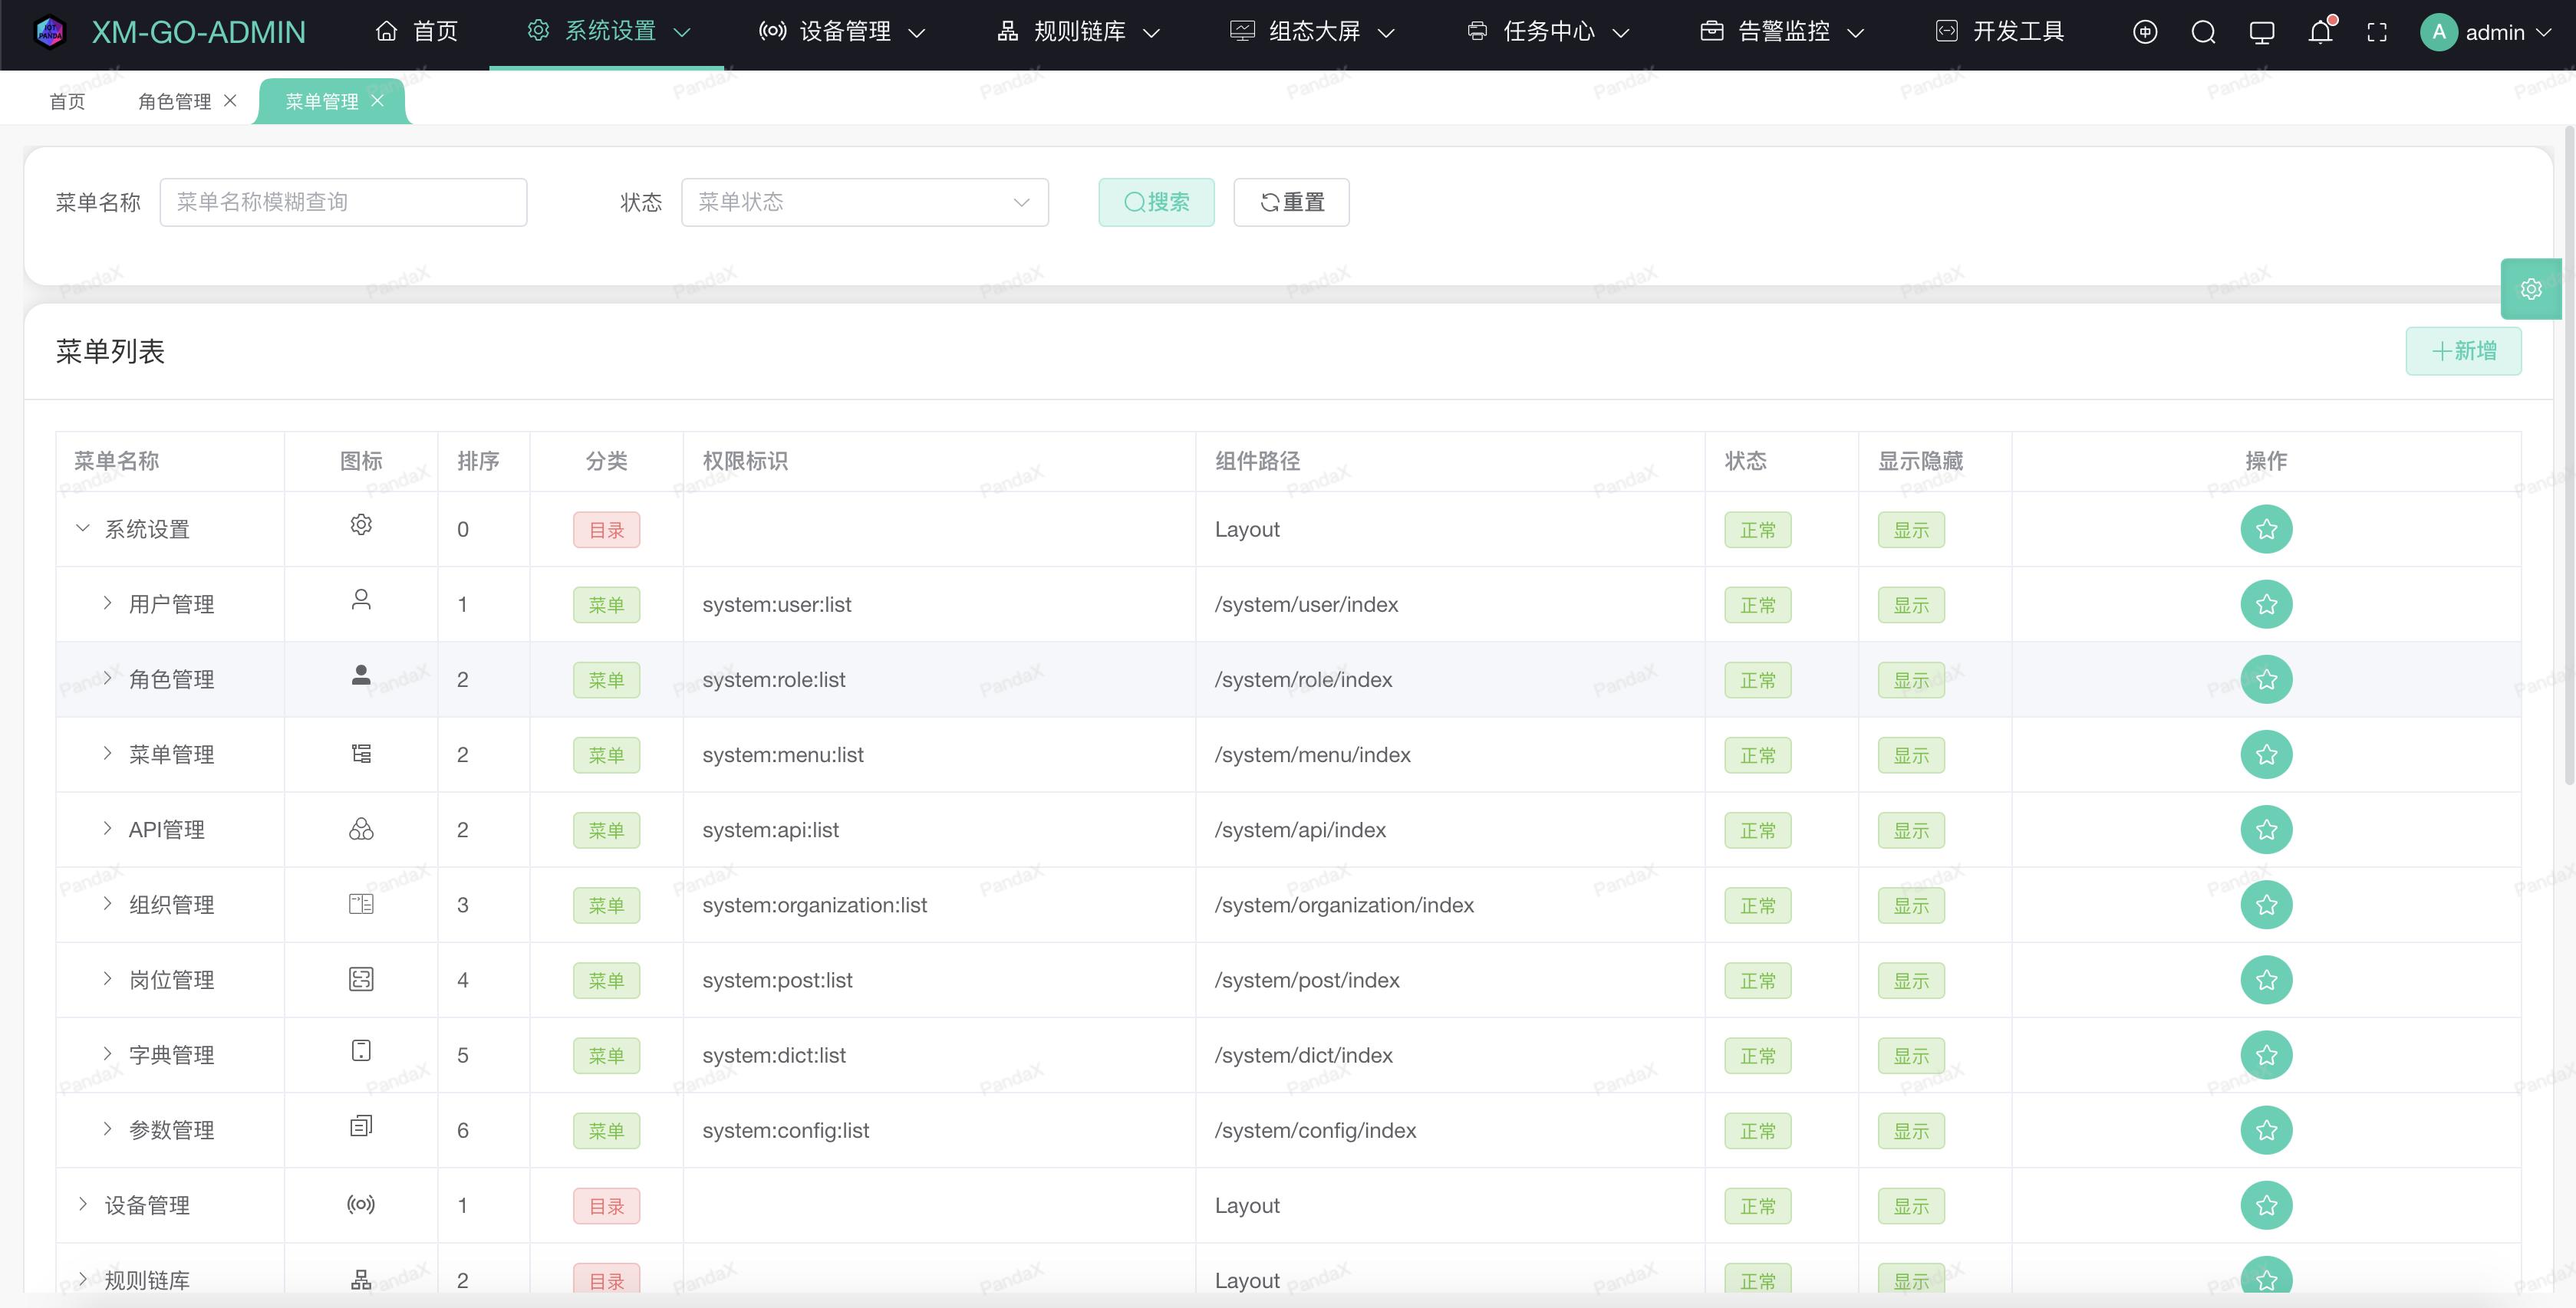Image resolution: width=2576 pixels, height=1308 pixels.
Task: Click the user icon in 用户管理 row
Action: click(x=361, y=600)
